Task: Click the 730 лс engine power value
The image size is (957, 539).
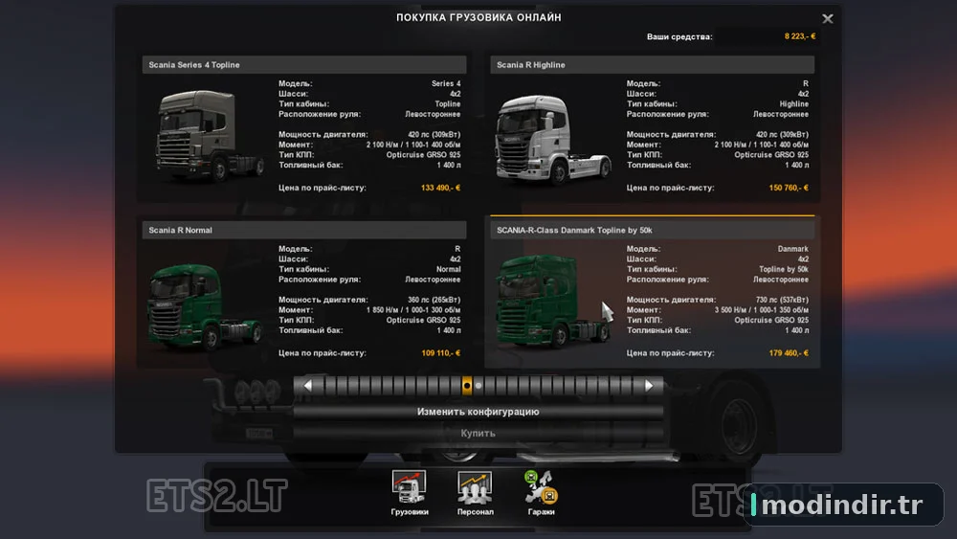Action: [782, 300]
